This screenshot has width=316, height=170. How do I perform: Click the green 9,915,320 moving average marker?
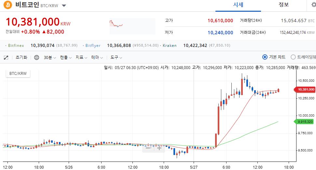304,121
